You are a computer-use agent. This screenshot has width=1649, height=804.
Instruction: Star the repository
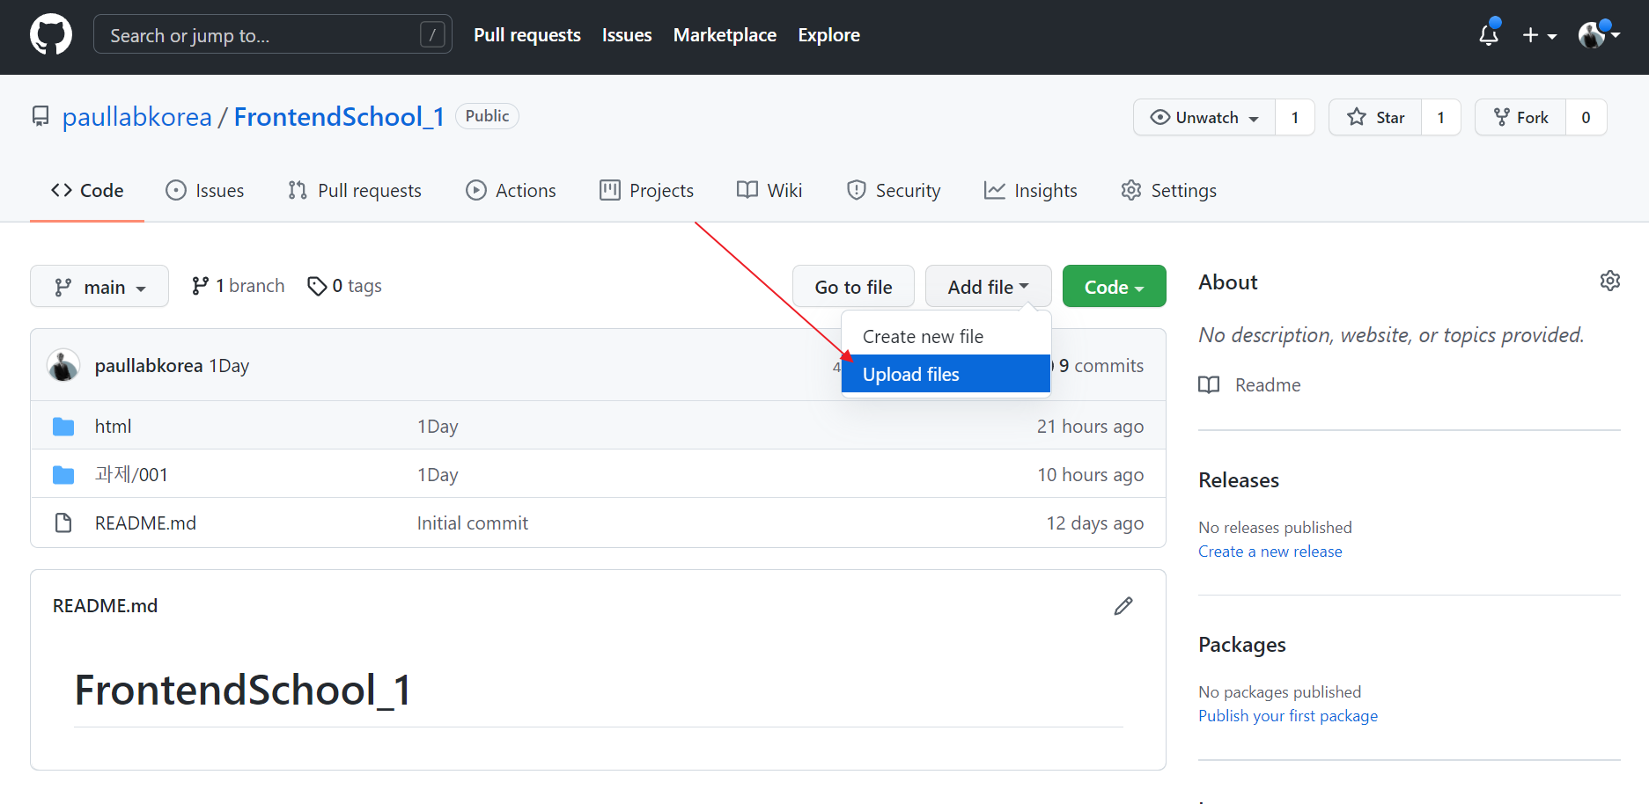(1375, 118)
